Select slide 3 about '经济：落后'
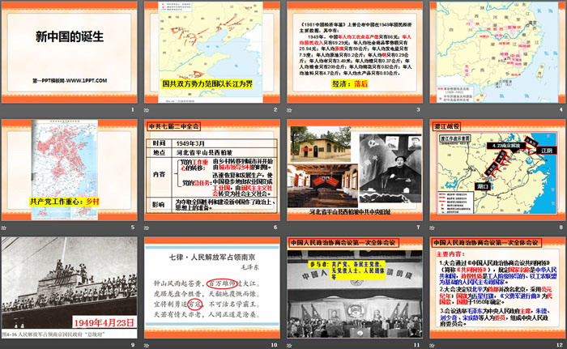Viewport: 567px width, 349px height. click(x=355, y=52)
